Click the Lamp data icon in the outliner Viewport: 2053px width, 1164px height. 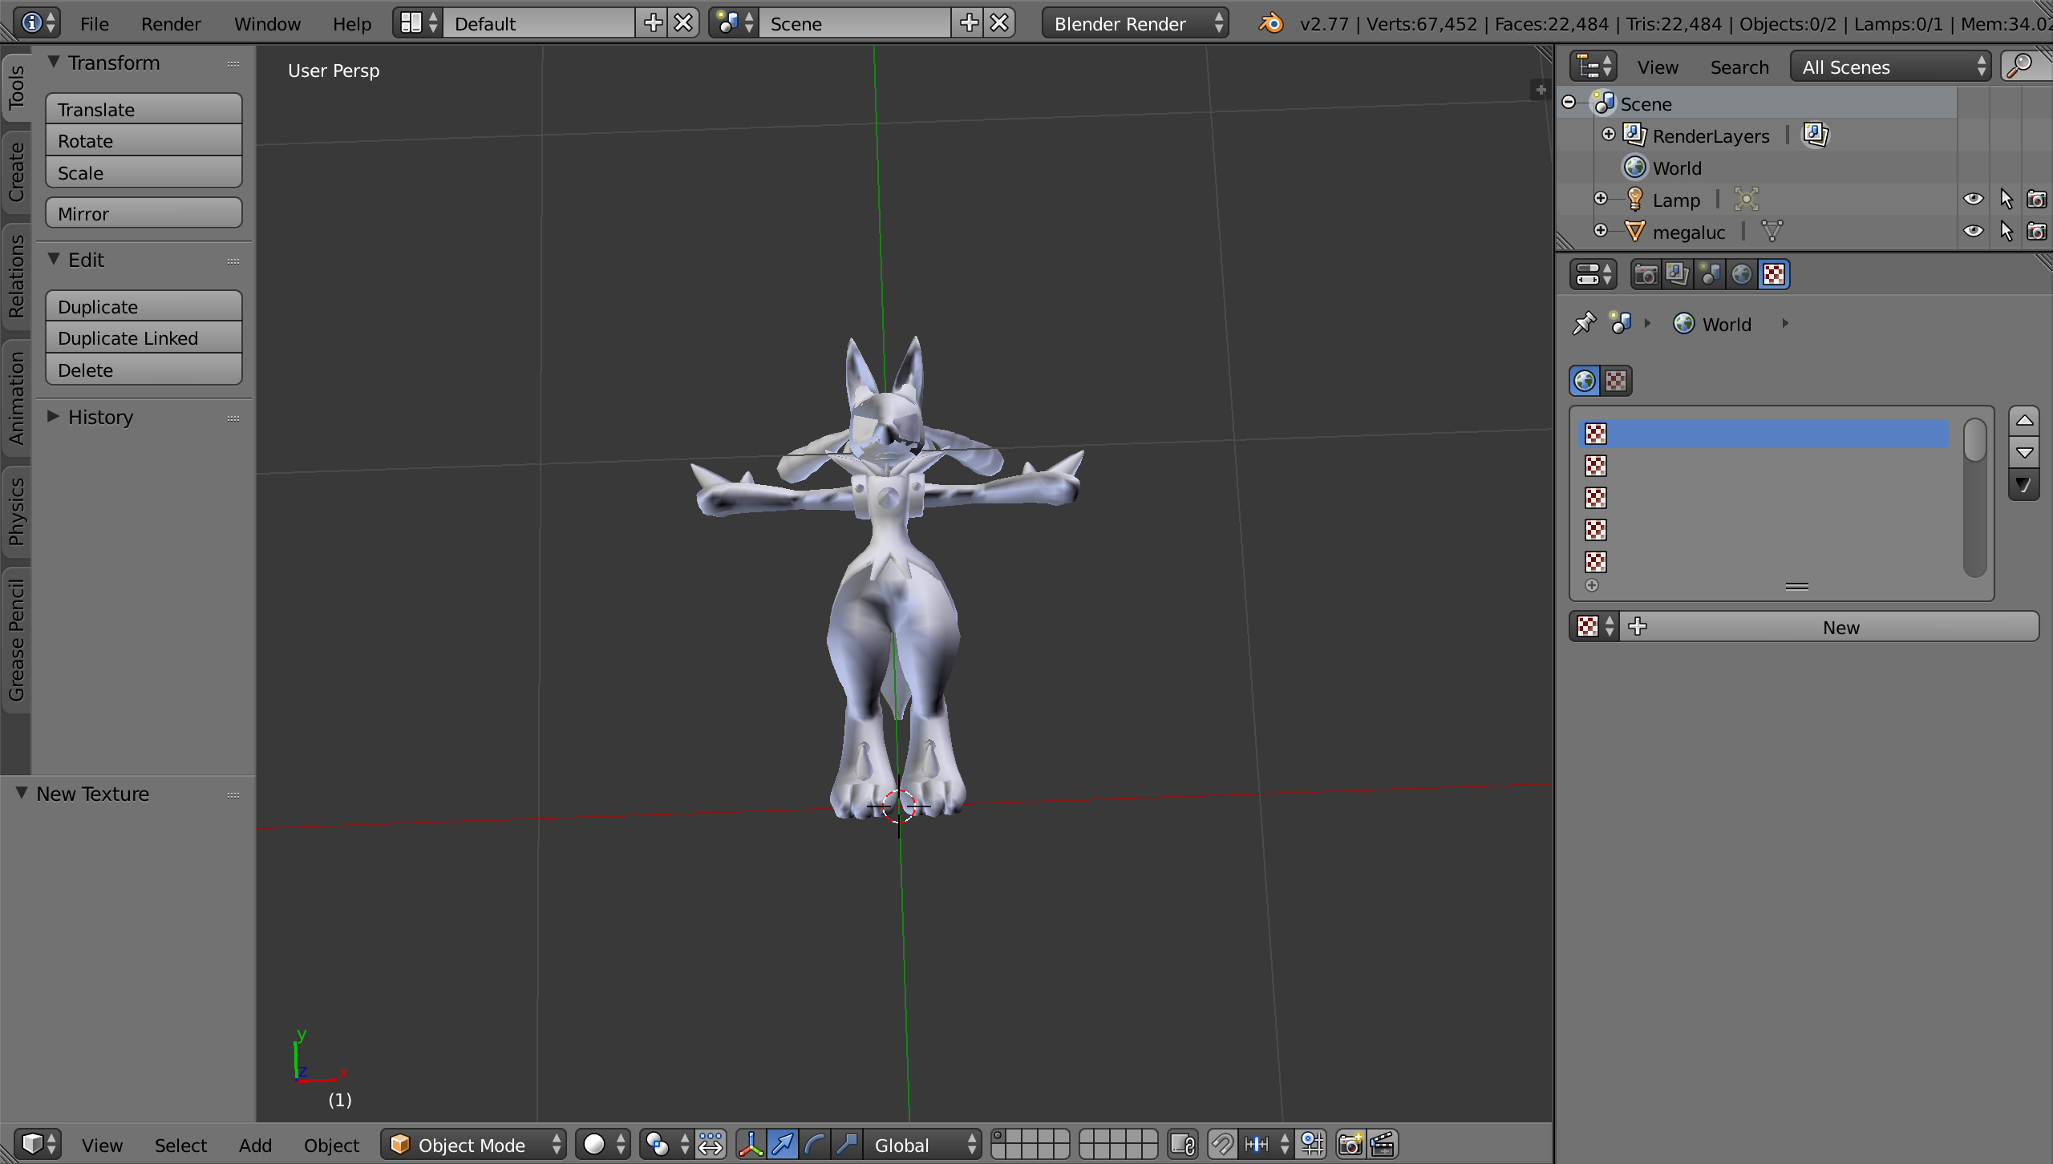click(1746, 200)
